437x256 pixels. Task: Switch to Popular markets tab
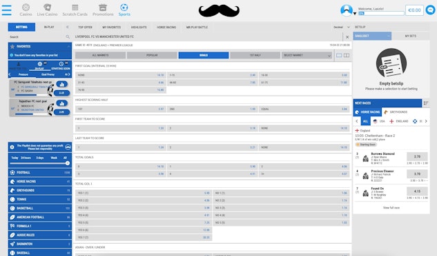152,55
